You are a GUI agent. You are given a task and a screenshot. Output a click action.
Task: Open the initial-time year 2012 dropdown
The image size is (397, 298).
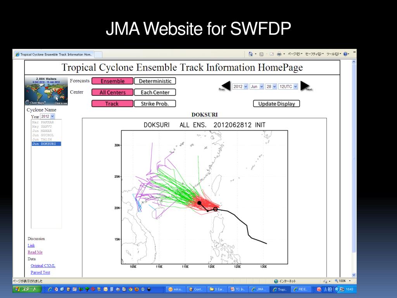tap(240, 87)
